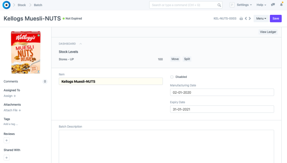Click the ERPNext home logo
This screenshot has height=163, width=287.
coord(6,5)
